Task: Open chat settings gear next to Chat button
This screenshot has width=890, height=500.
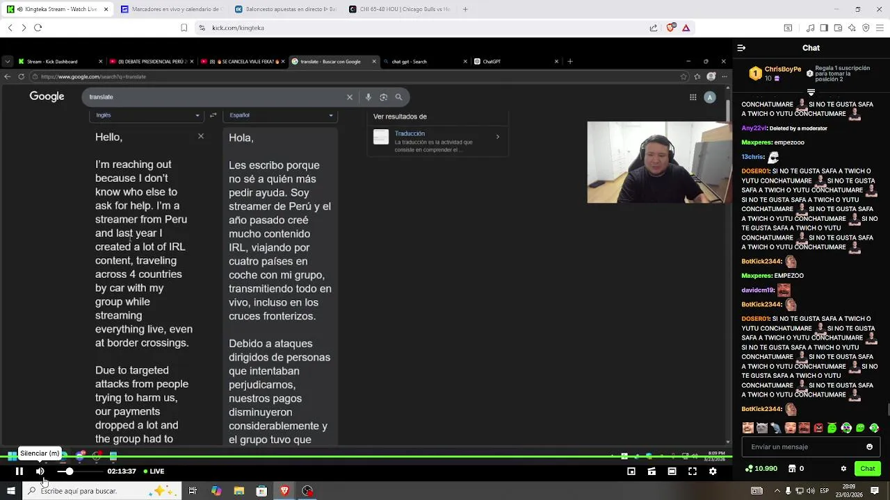Action: (843, 469)
